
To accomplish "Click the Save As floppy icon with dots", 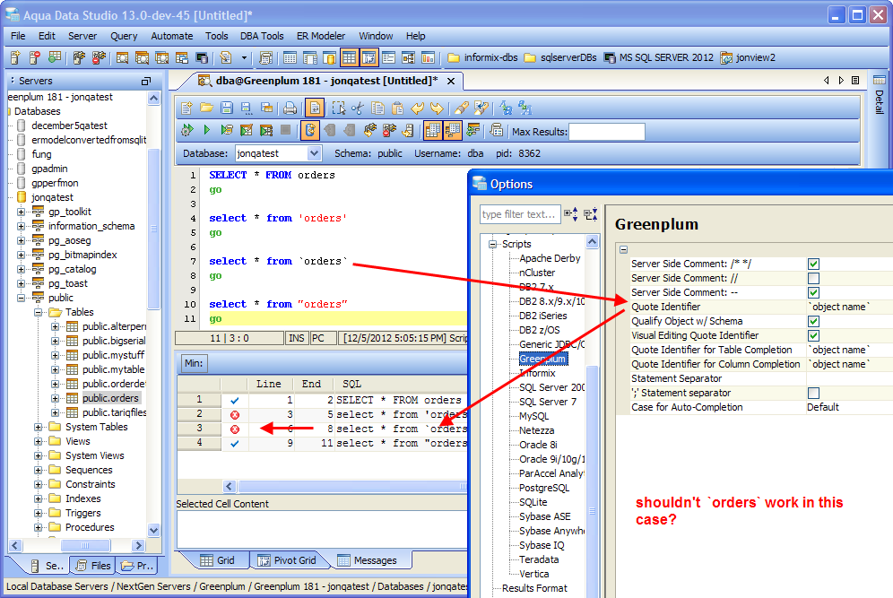I will tap(246, 108).
